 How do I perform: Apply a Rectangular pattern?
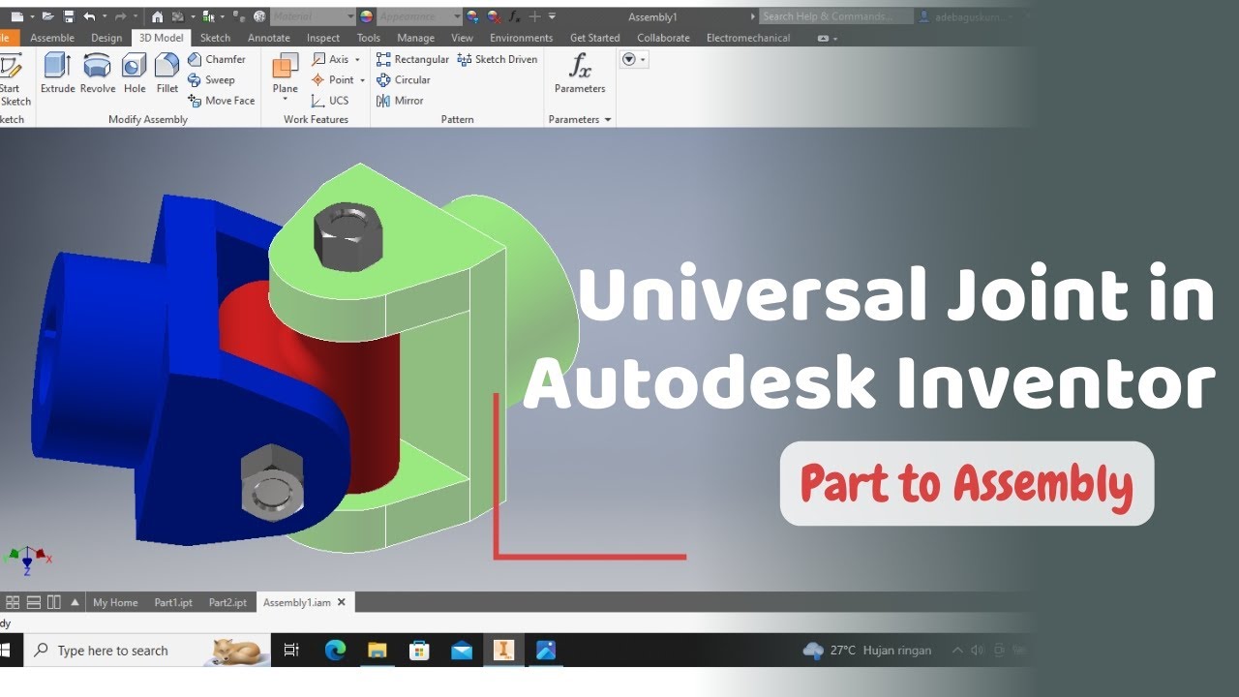tap(412, 59)
